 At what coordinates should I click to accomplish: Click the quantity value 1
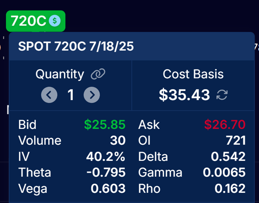point(70,95)
